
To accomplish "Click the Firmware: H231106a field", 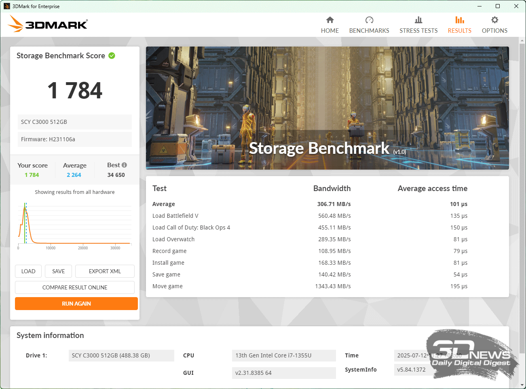I will [75, 139].
